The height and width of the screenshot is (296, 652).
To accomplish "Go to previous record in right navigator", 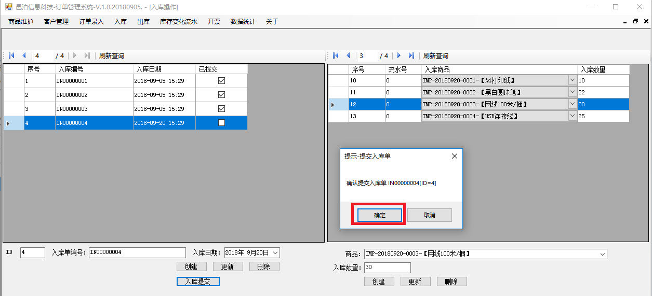I will click(348, 55).
